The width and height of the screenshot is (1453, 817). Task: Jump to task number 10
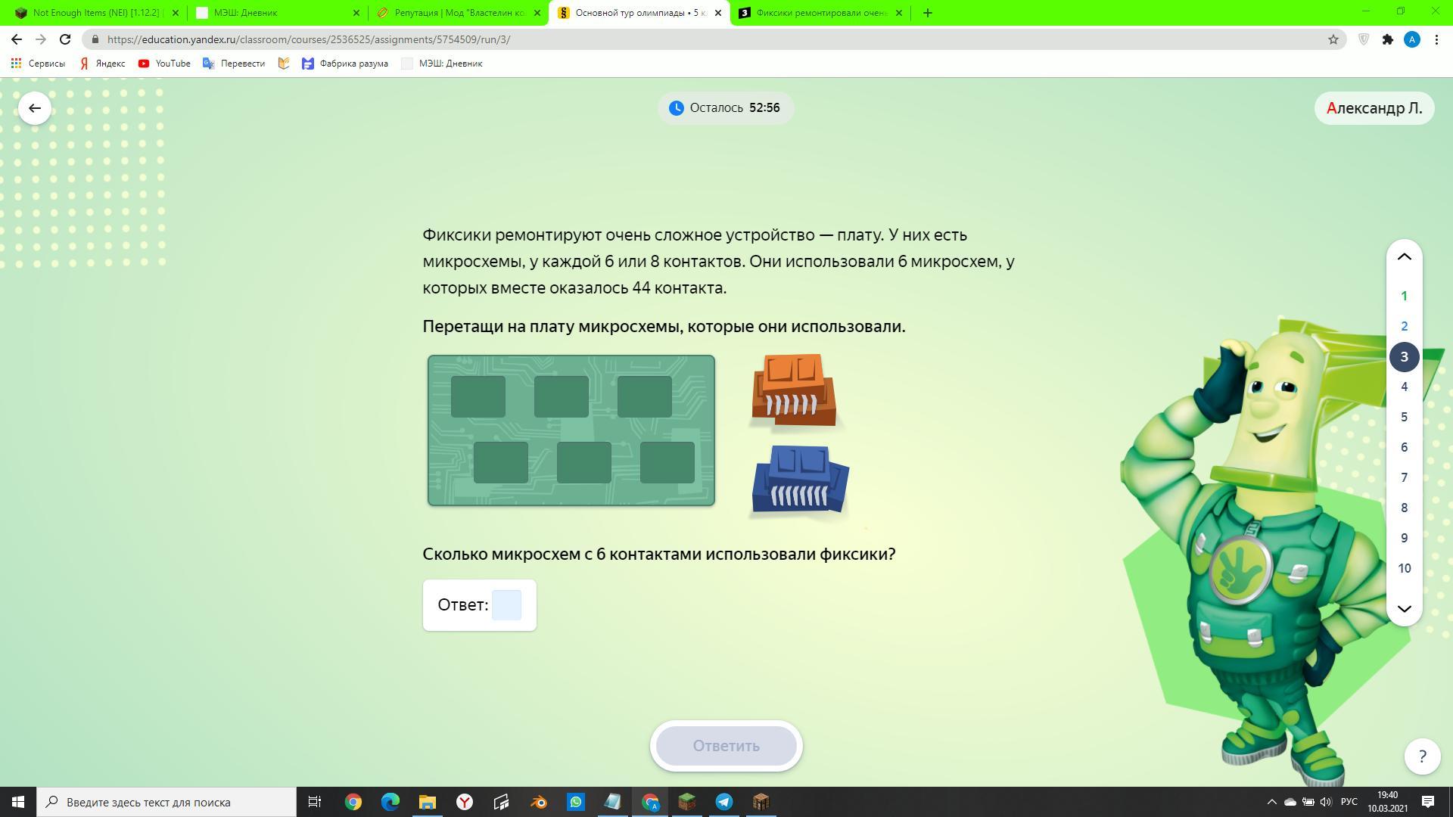pos(1404,568)
